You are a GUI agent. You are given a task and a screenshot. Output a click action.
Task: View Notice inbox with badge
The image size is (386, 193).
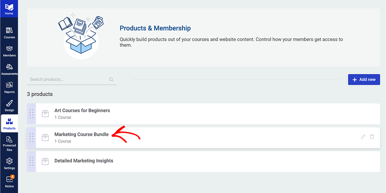pyautogui.click(x=9, y=181)
